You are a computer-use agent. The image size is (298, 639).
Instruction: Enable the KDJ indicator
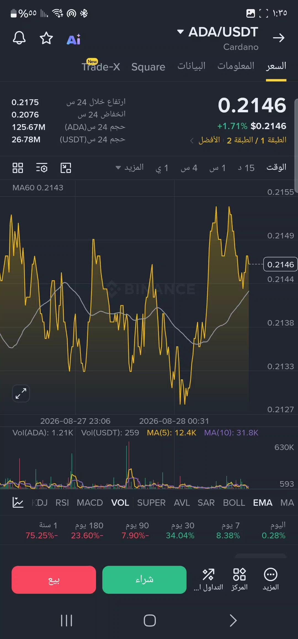(40, 503)
